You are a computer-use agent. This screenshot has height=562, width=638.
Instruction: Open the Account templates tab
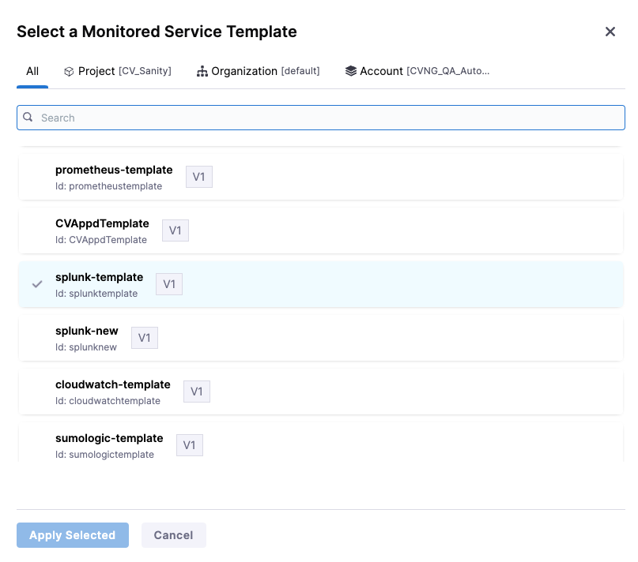417,71
